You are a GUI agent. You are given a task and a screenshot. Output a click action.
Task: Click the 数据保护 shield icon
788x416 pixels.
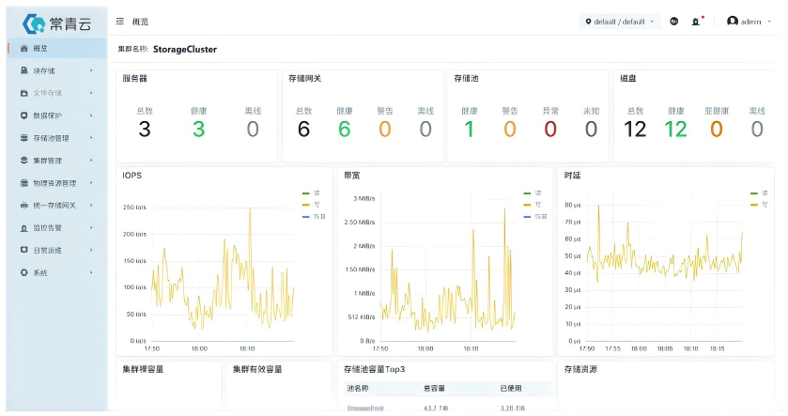pos(24,116)
